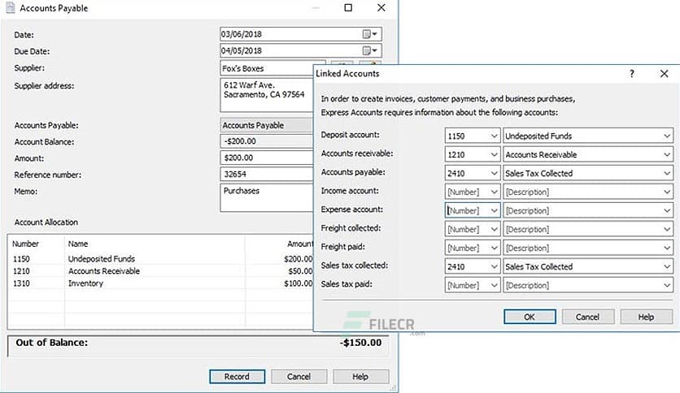
Task: Expand Accounts payable number 2410 dropdown
Action: [x=494, y=173]
